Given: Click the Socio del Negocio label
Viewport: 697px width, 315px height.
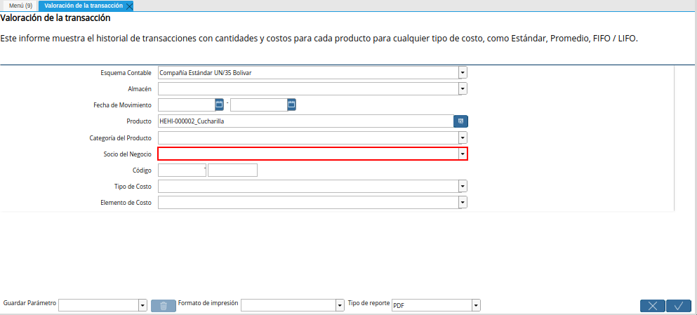Looking at the screenshot, I should coord(128,154).
